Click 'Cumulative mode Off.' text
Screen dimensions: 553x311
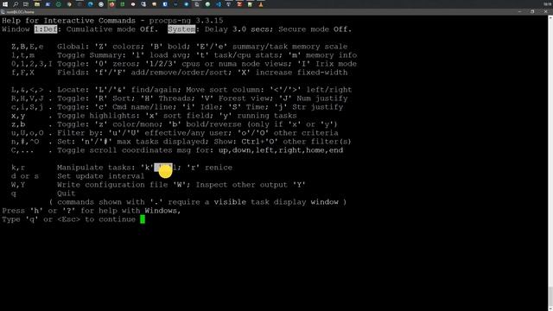click(112, 29)
